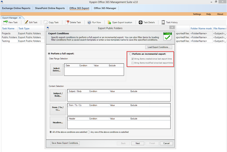The image size is (227, 152).
Task: Click the From / To / Cc list column header
Action: 78,105
